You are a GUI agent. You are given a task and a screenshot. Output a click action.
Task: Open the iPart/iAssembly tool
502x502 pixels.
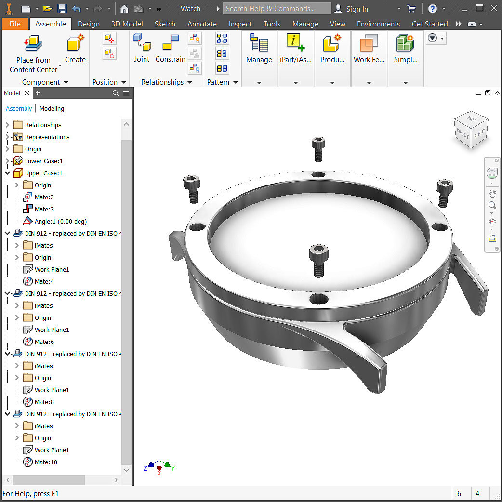296,43
